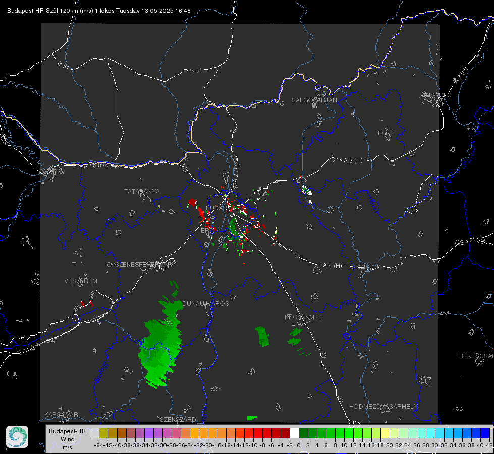494x454 pixels.
Task: Choose the cyan swatch between 28 and 30
Action: click(x=430, y=433)
